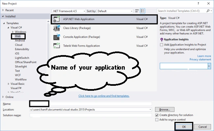
Task: Click the search magnifier icon
Action: [208, 11]
